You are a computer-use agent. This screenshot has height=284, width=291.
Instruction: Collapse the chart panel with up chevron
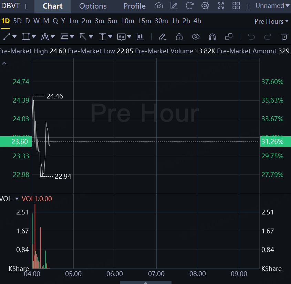pos(4,63)
